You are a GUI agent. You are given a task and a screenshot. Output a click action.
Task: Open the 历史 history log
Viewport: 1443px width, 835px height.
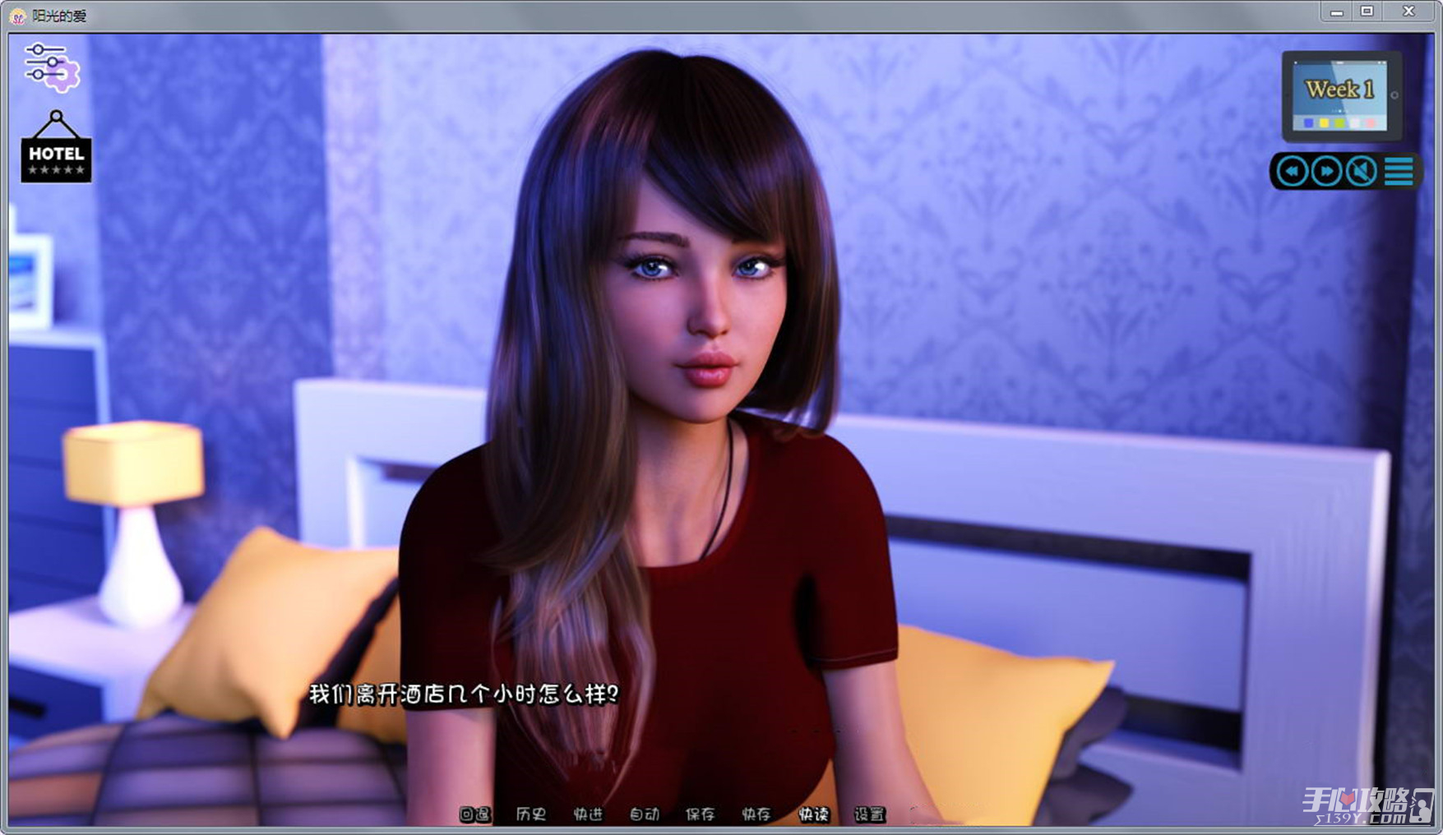pyautogui.click(x=530, y=814)
